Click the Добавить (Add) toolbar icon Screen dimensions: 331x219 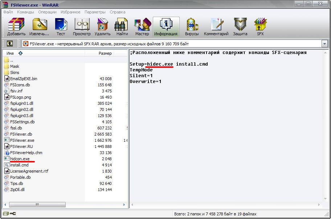coord(16,26)
